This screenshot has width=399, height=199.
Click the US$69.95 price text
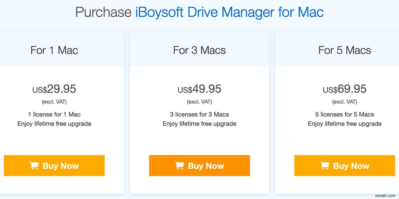tap(344, 89)
